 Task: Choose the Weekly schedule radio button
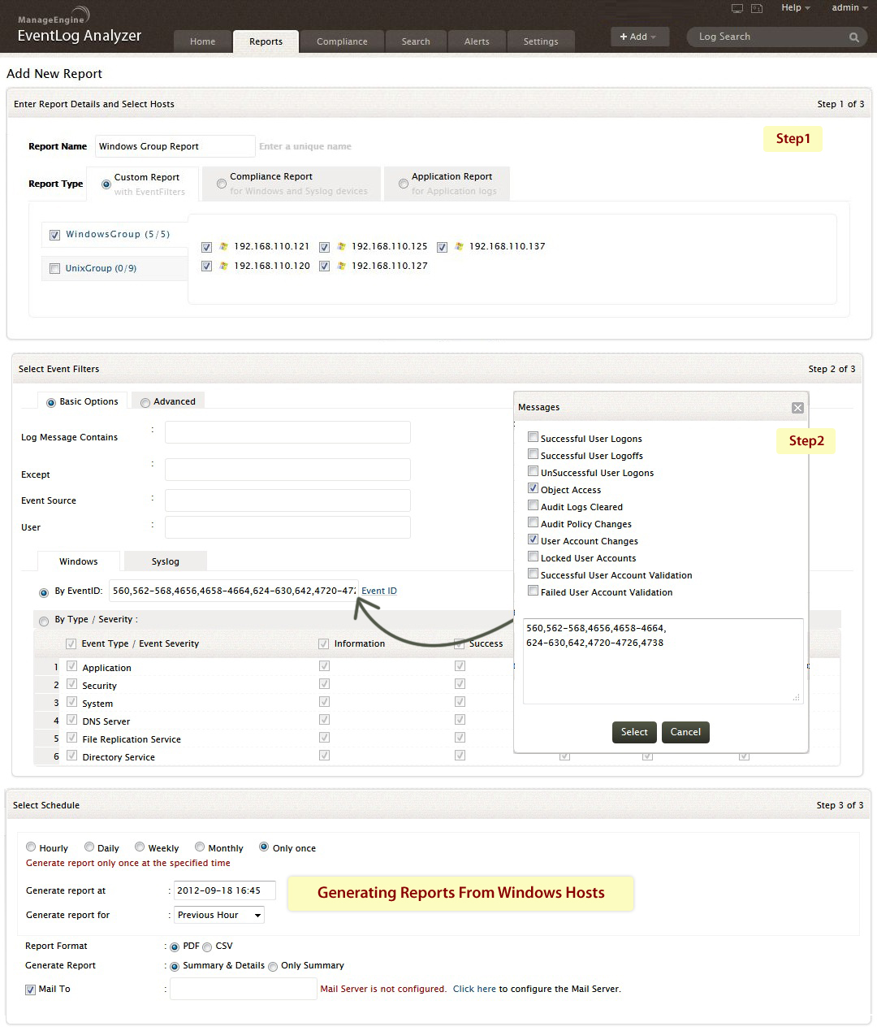140,847
